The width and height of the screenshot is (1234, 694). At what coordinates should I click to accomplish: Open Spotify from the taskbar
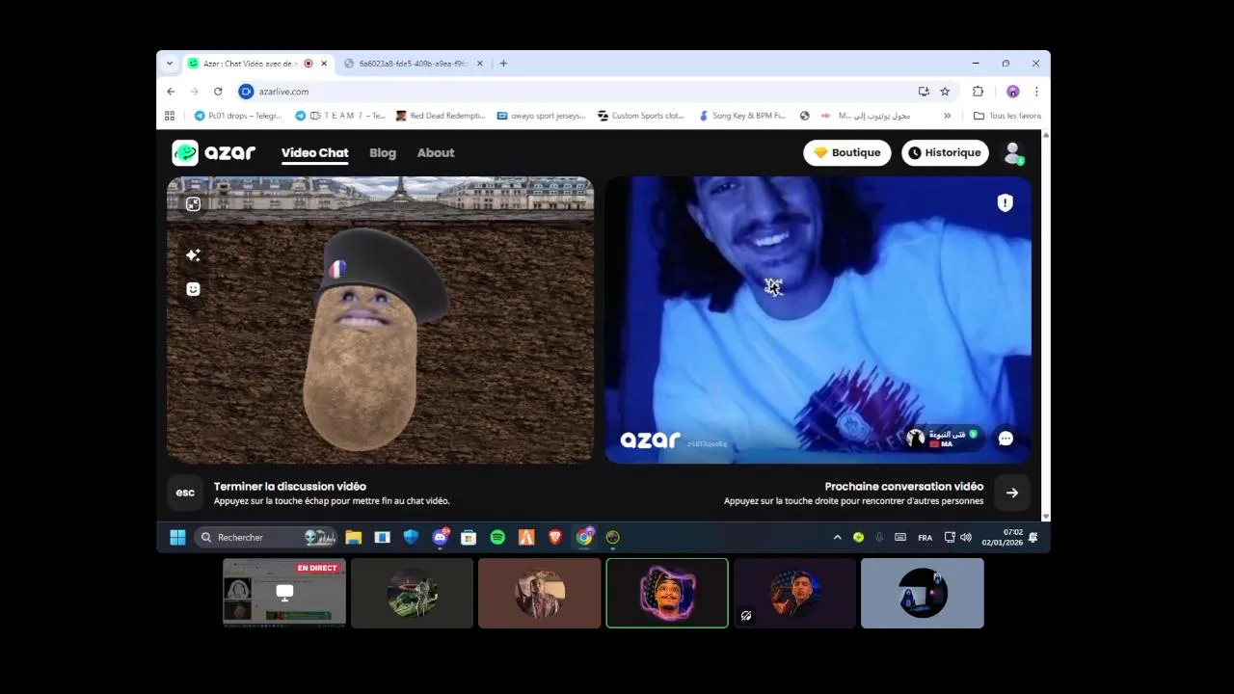[497, 537]
